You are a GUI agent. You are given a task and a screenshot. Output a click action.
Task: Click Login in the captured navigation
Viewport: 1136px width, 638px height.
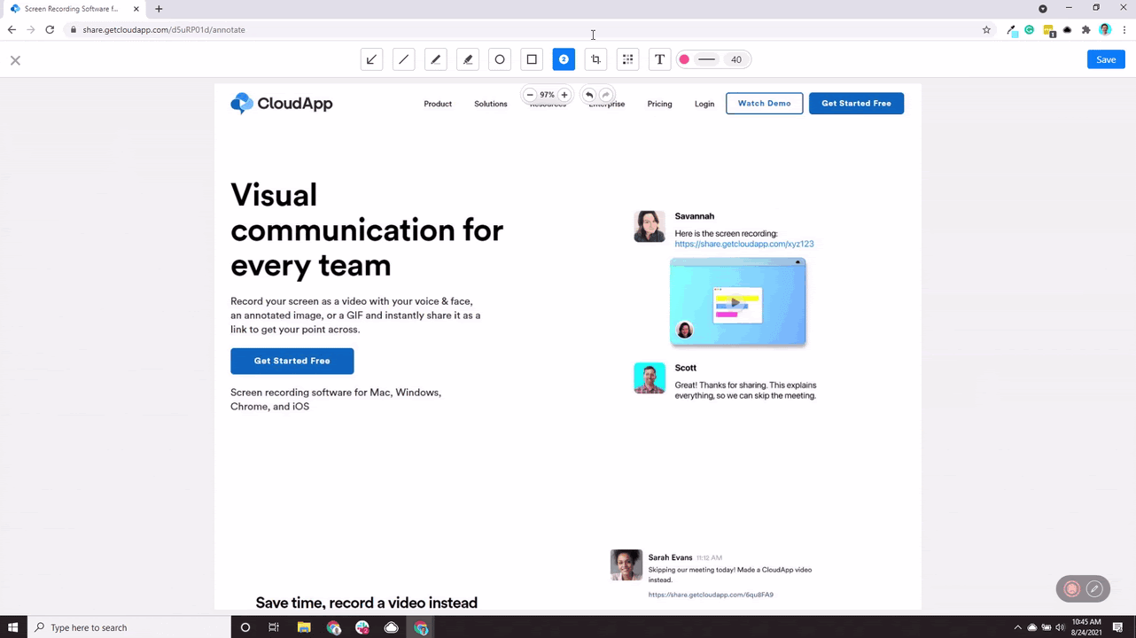coord(704,104)
